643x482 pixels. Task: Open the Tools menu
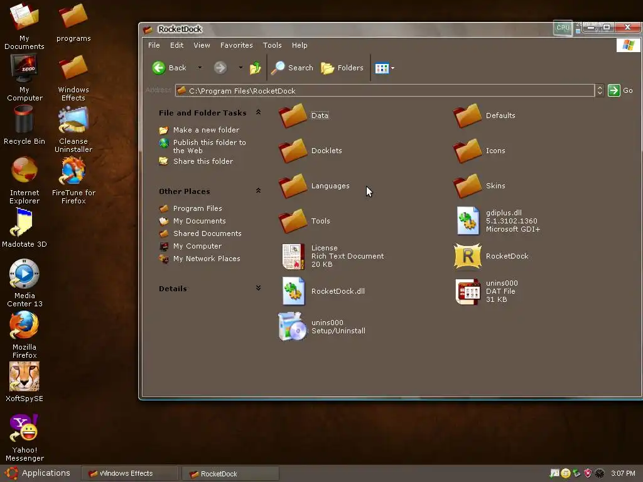pos(272,45)
